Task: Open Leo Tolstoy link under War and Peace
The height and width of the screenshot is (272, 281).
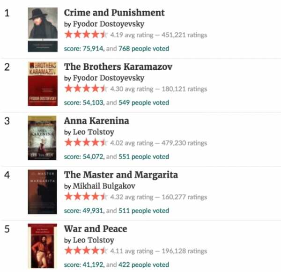Action: [93, 240]
